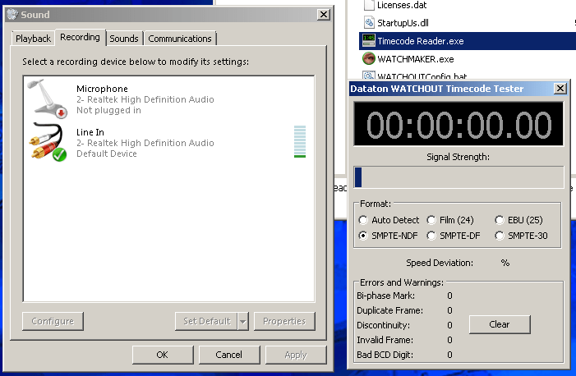This screenshot has height=376, width=576.
Task: Click the 00:00:00.00 timecode display
Action: click(458, 124)
